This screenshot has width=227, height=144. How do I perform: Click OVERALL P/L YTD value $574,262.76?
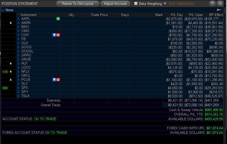pyautogui.click(x=214, y=115)
